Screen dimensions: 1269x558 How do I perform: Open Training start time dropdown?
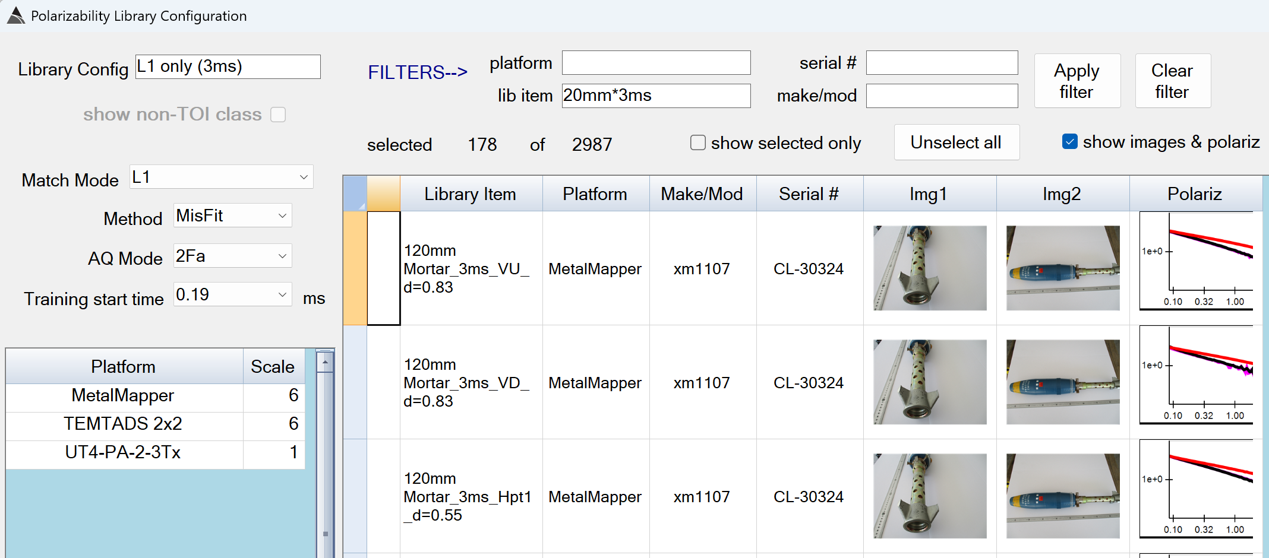click(282, 294)
